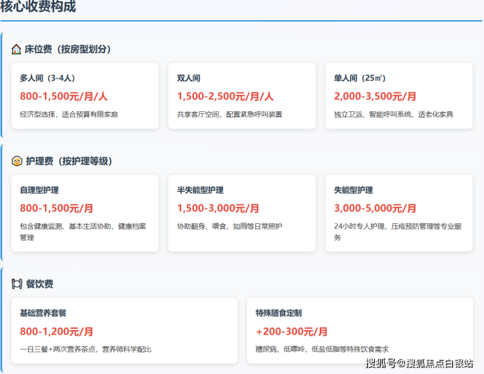Click the 2,000-3,500元/月 price text
484x374 pixels.
[375, 96]
